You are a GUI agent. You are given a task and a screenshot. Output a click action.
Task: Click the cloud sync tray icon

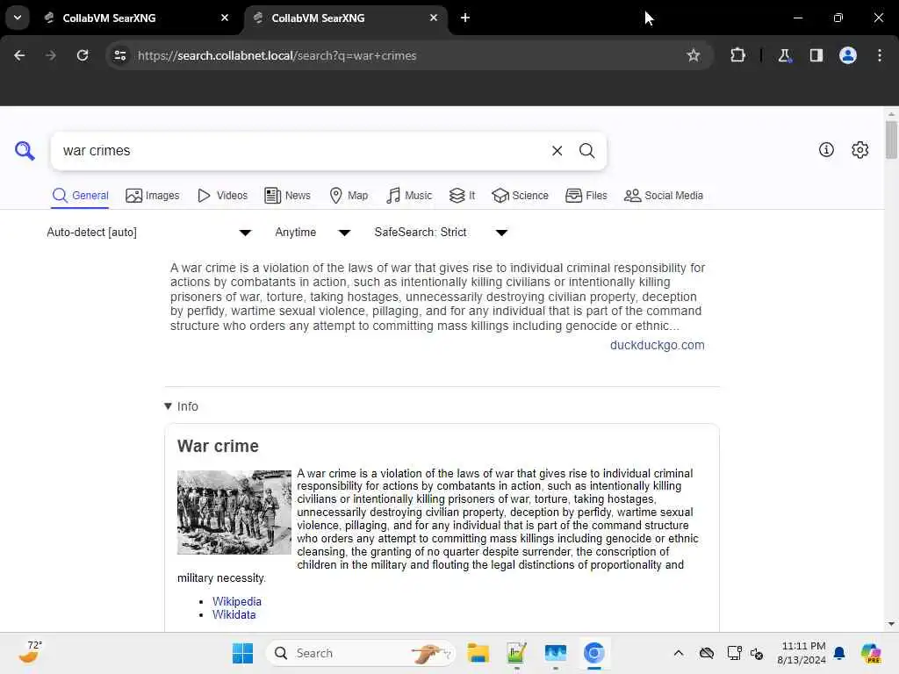pos(707,653)
